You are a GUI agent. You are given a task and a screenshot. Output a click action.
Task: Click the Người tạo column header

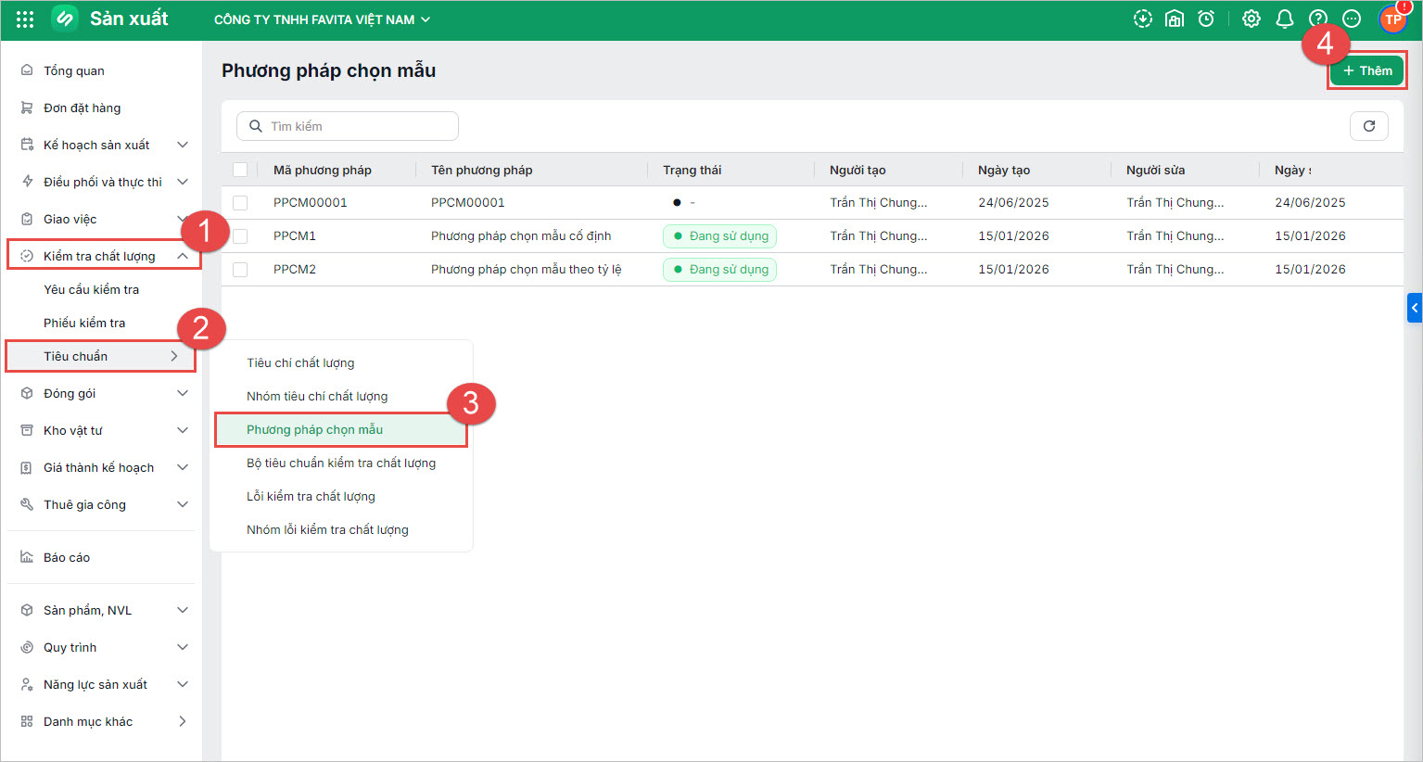click(x=858, y=170)
